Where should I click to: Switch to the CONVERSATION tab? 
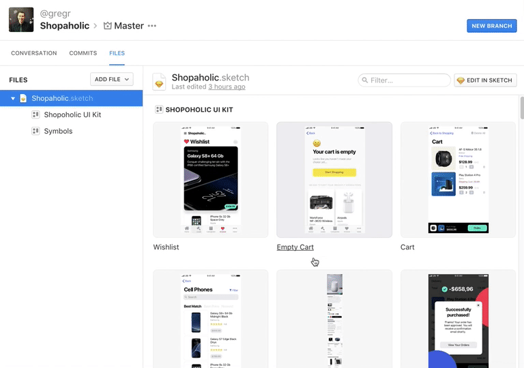33,53
